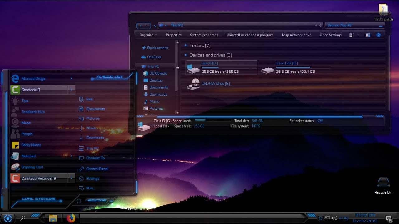Image resolution: width=399 pixels, height=224 pixels.
Task: Select Quick access in navigation pane
Action: click(155, 48)
